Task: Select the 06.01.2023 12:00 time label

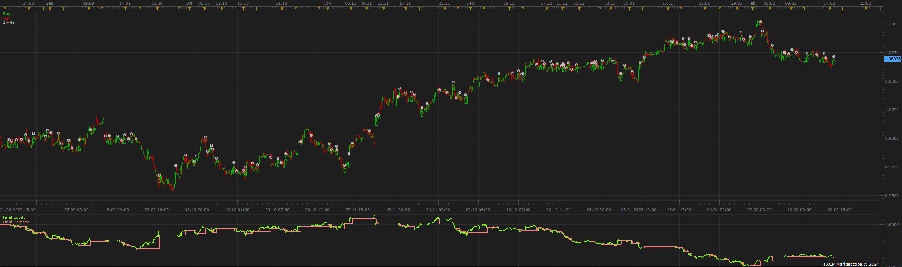Action: click(x=639, y=210)
